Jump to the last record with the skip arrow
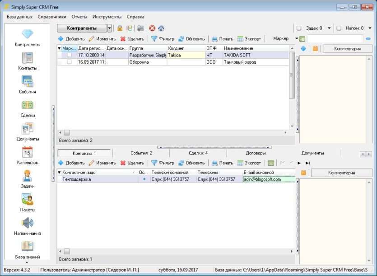The image size is (377, 276). pos(307,163)
